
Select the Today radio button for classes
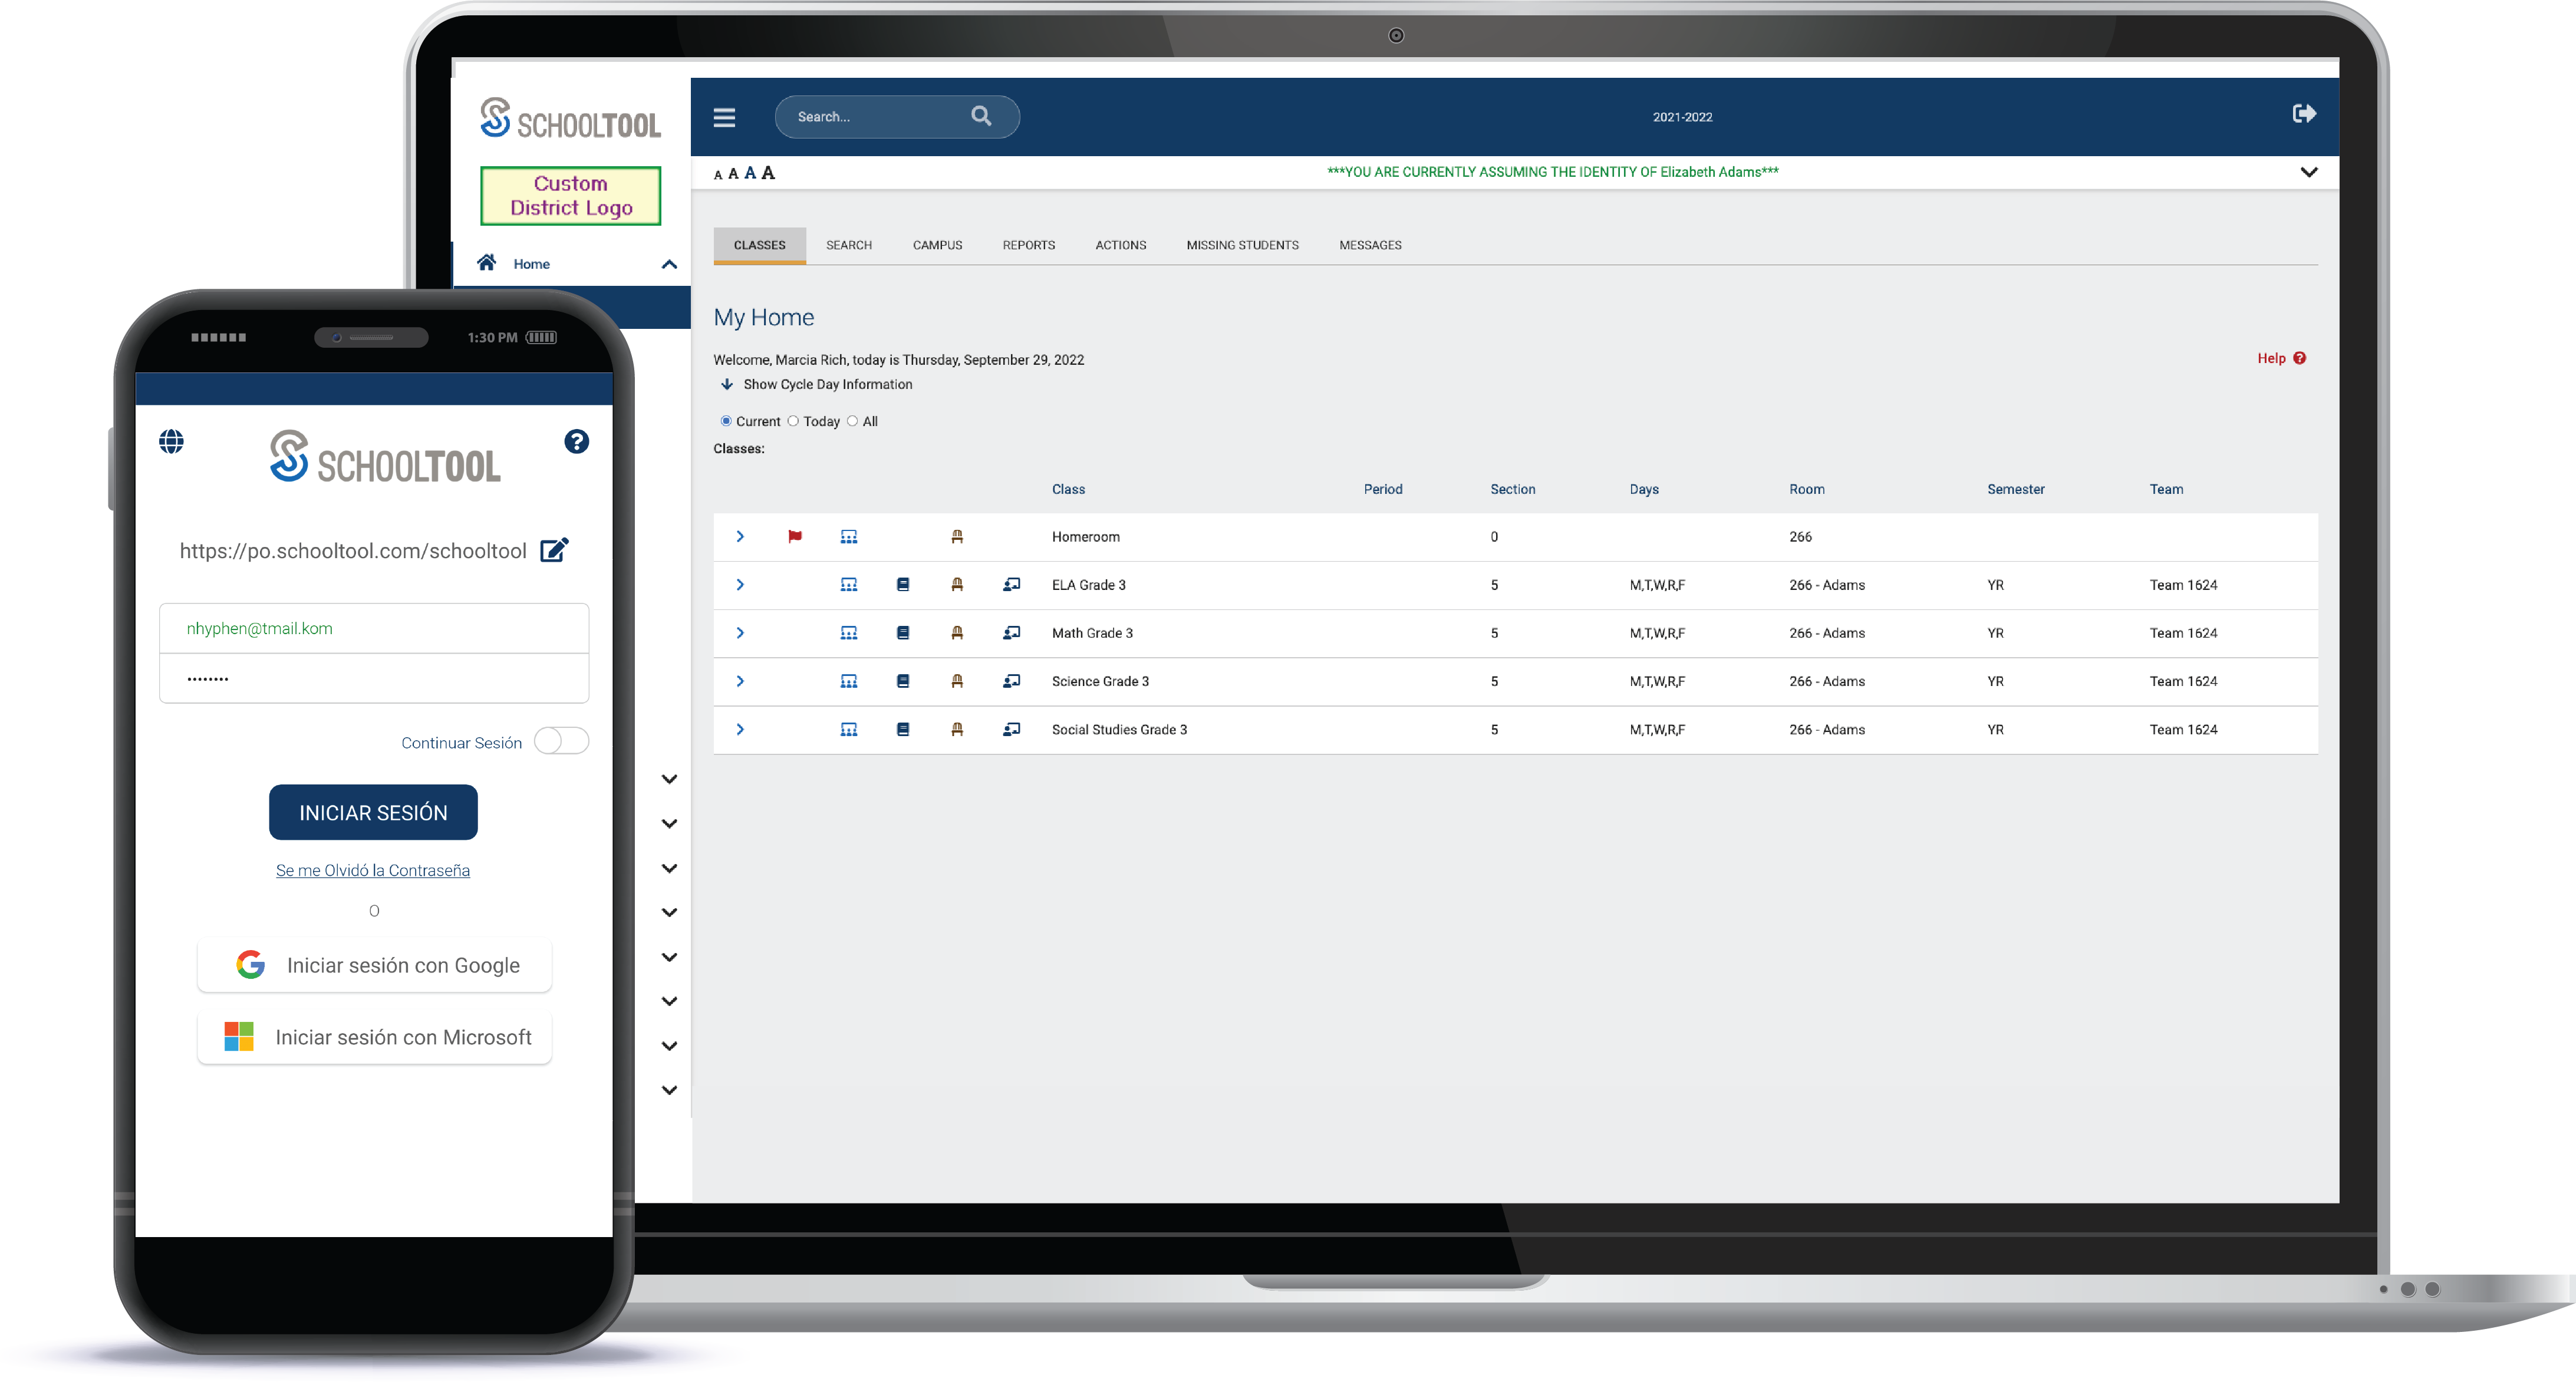795,421
